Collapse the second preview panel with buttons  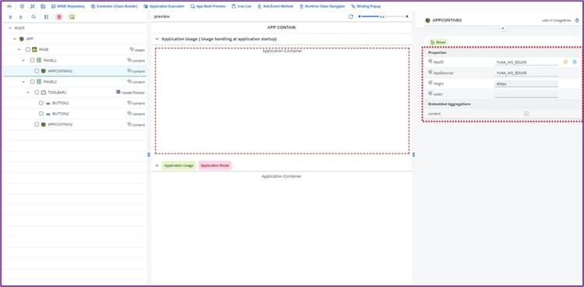[x=157, y=165]
